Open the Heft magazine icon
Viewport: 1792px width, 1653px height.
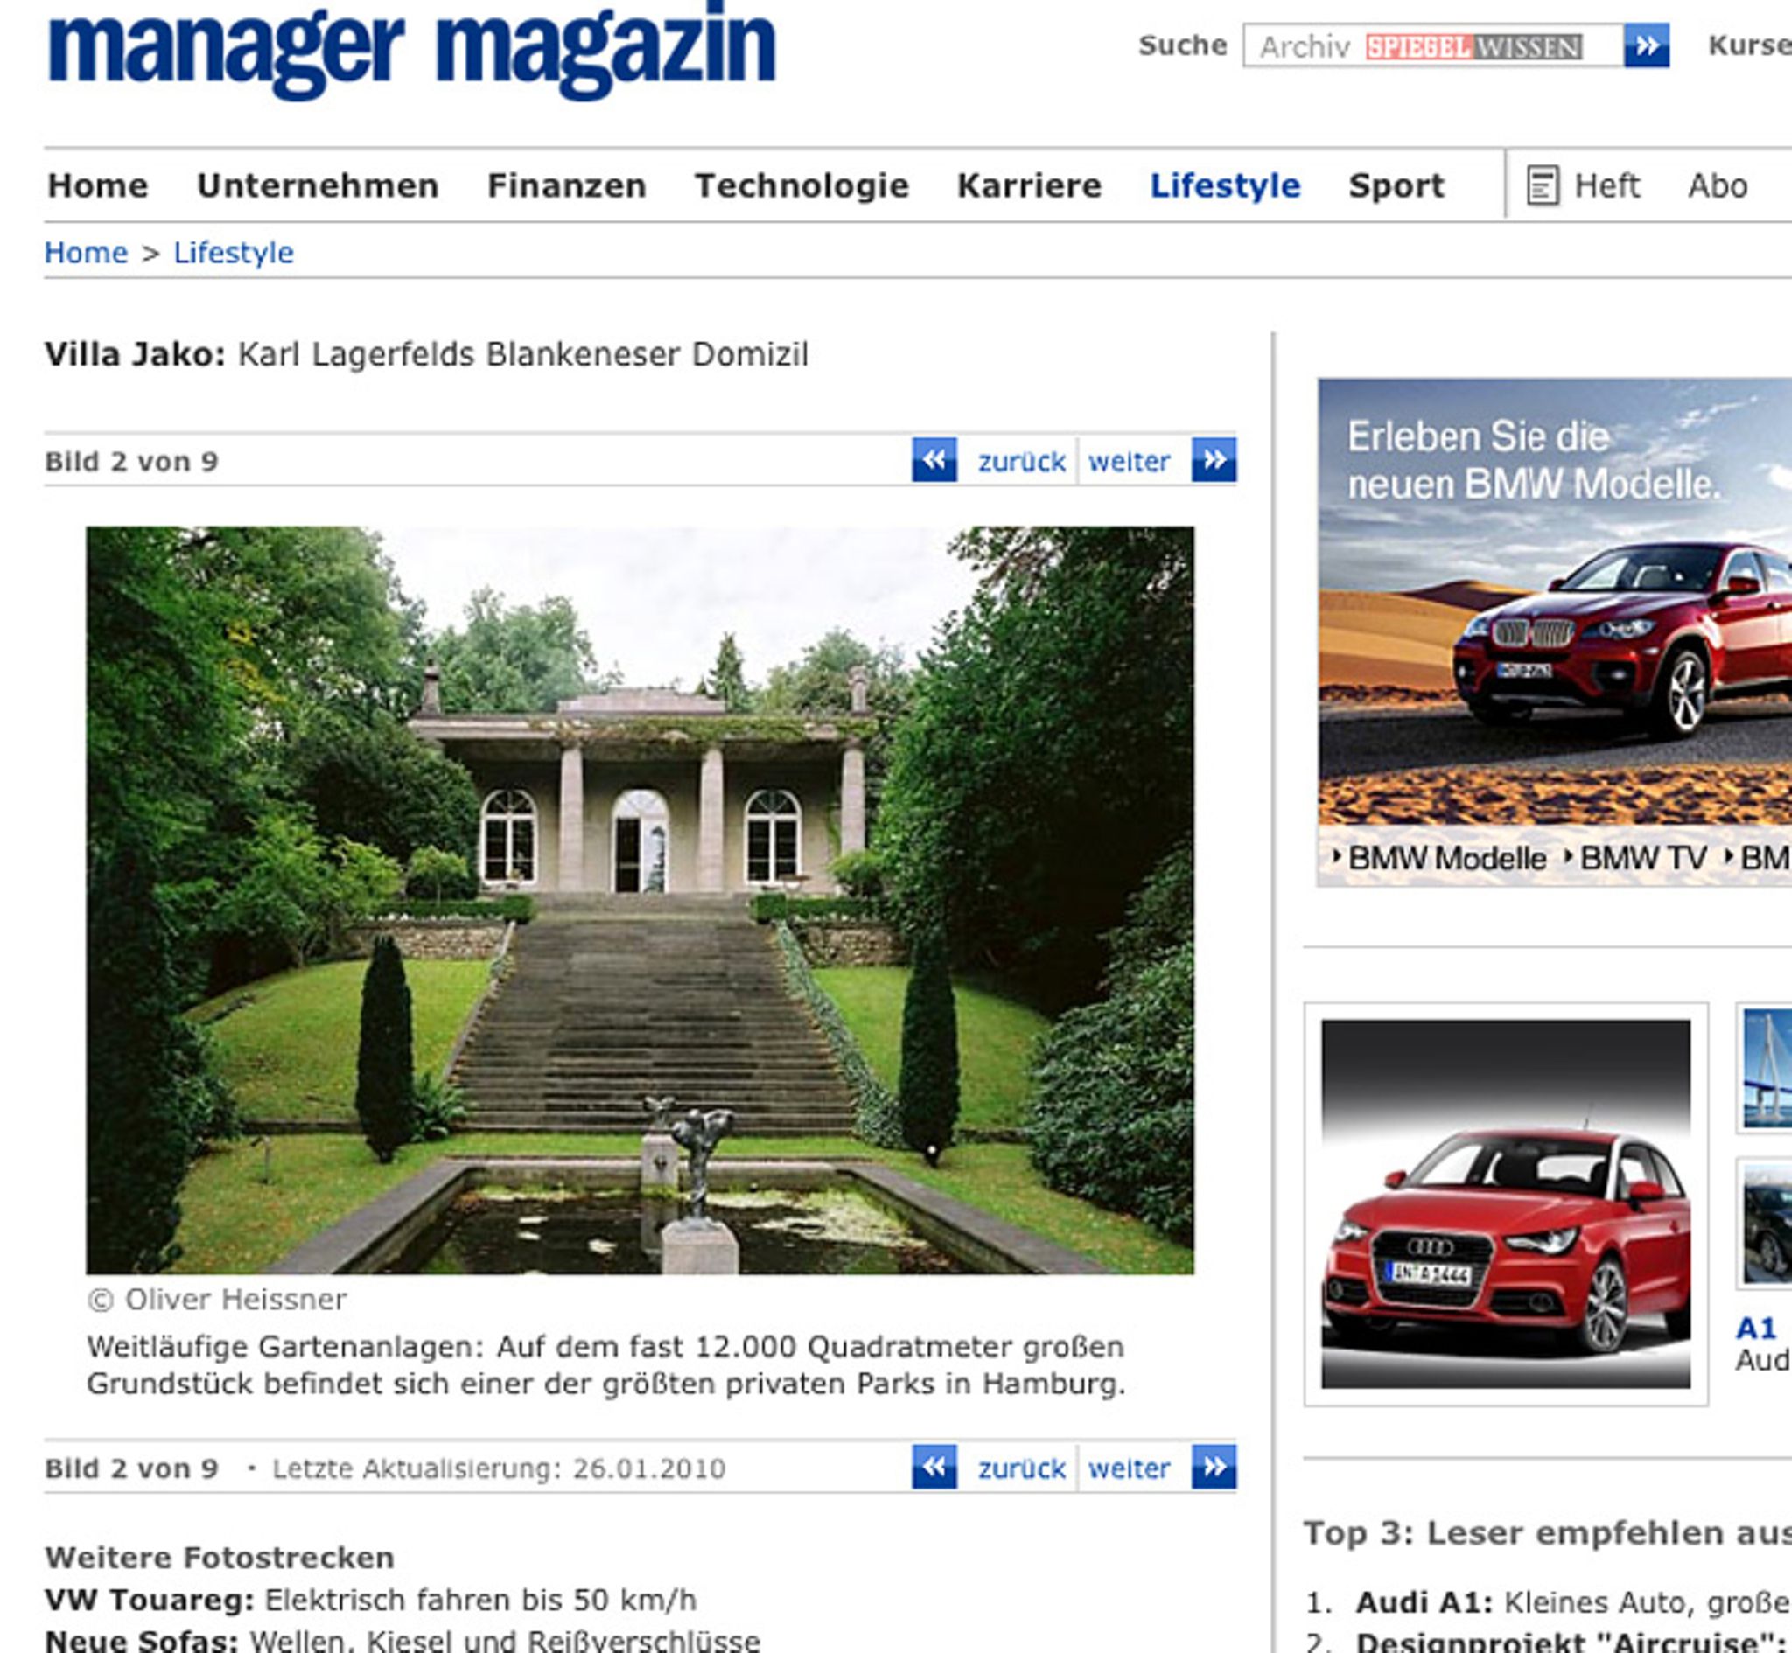(x=1543, y=185)
